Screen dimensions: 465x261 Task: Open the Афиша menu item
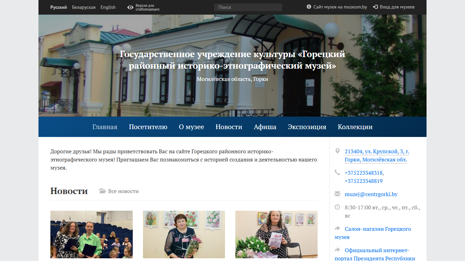coord(265,127)
